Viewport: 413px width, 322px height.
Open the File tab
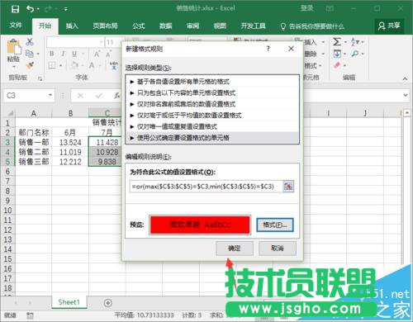(x=16, y=26)
